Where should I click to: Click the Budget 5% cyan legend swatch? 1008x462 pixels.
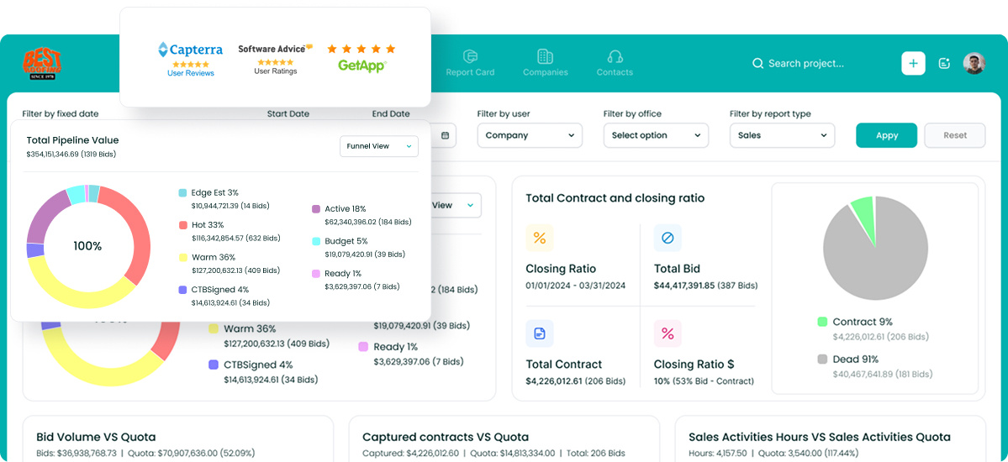coord(315,242)
